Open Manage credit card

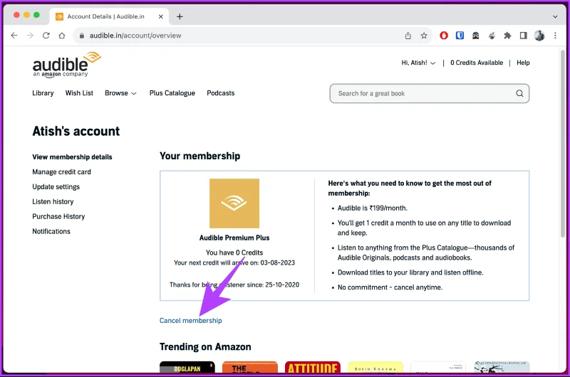coord(61,172)
